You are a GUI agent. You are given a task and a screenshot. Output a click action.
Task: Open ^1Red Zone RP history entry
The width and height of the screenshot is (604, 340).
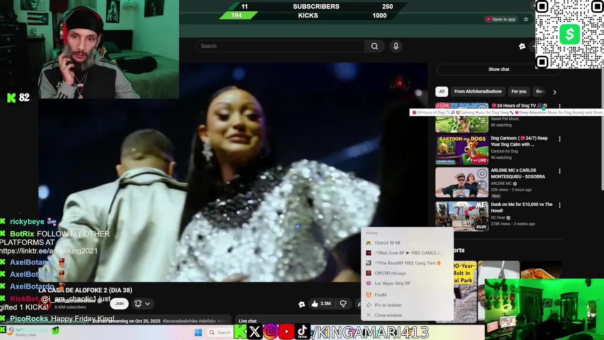[x=407, y=253]
